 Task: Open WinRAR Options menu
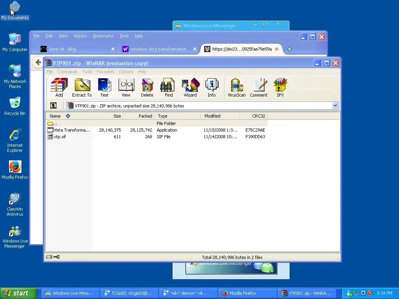(126, 72)
